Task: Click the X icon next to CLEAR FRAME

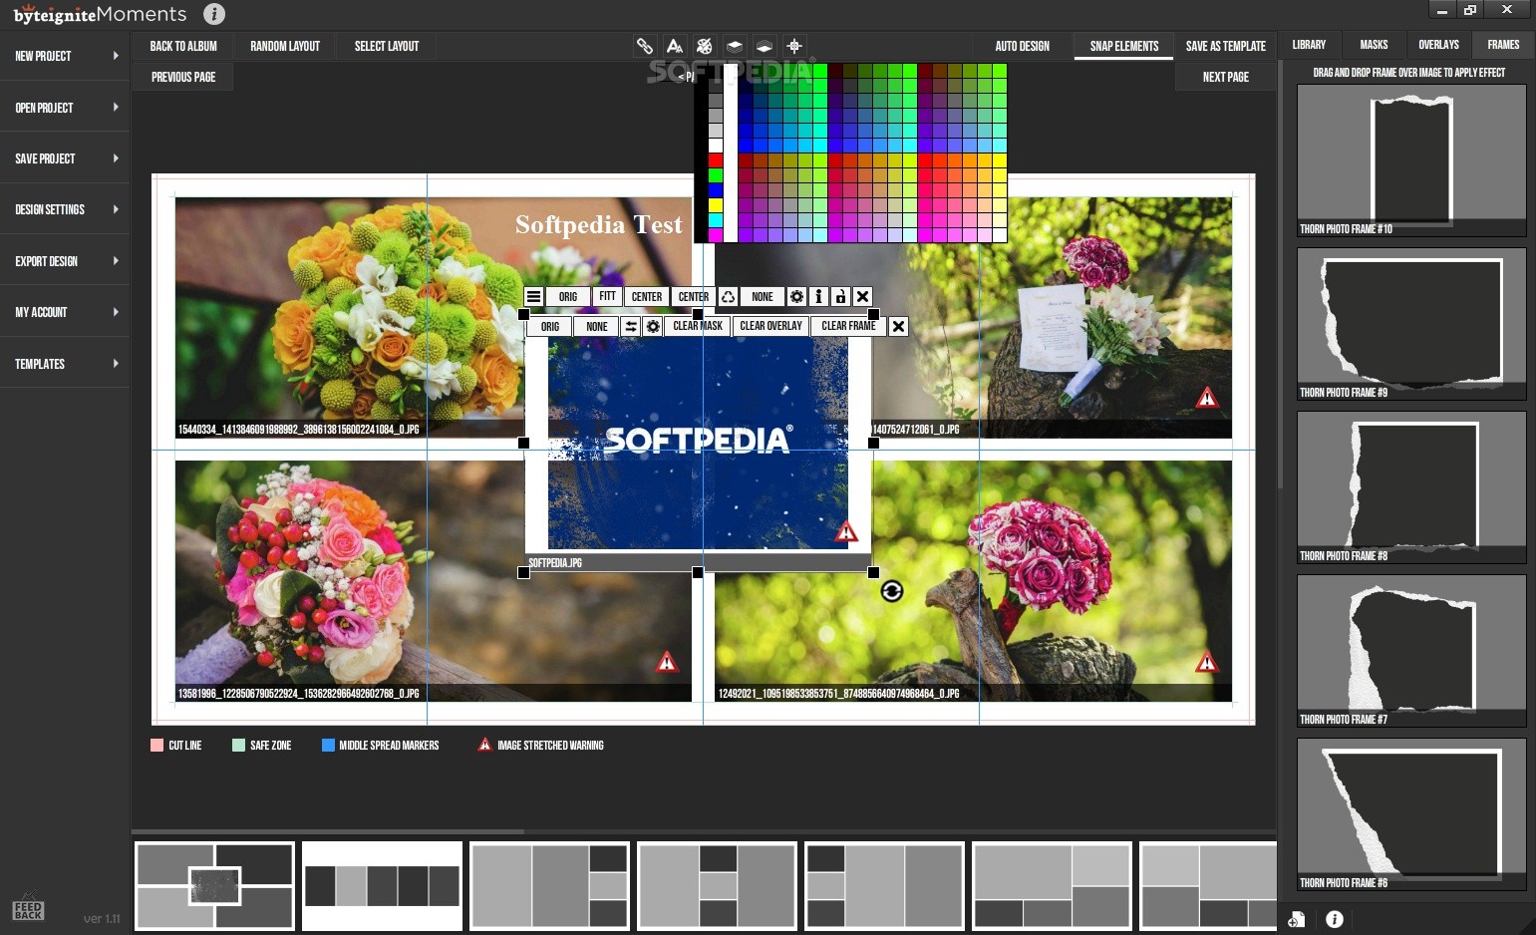Action: pos(898,327)
